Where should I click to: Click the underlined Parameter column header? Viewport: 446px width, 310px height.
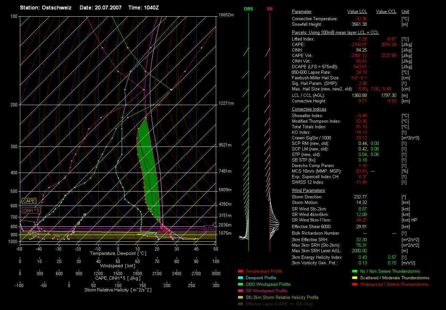[x=302, y=12]
